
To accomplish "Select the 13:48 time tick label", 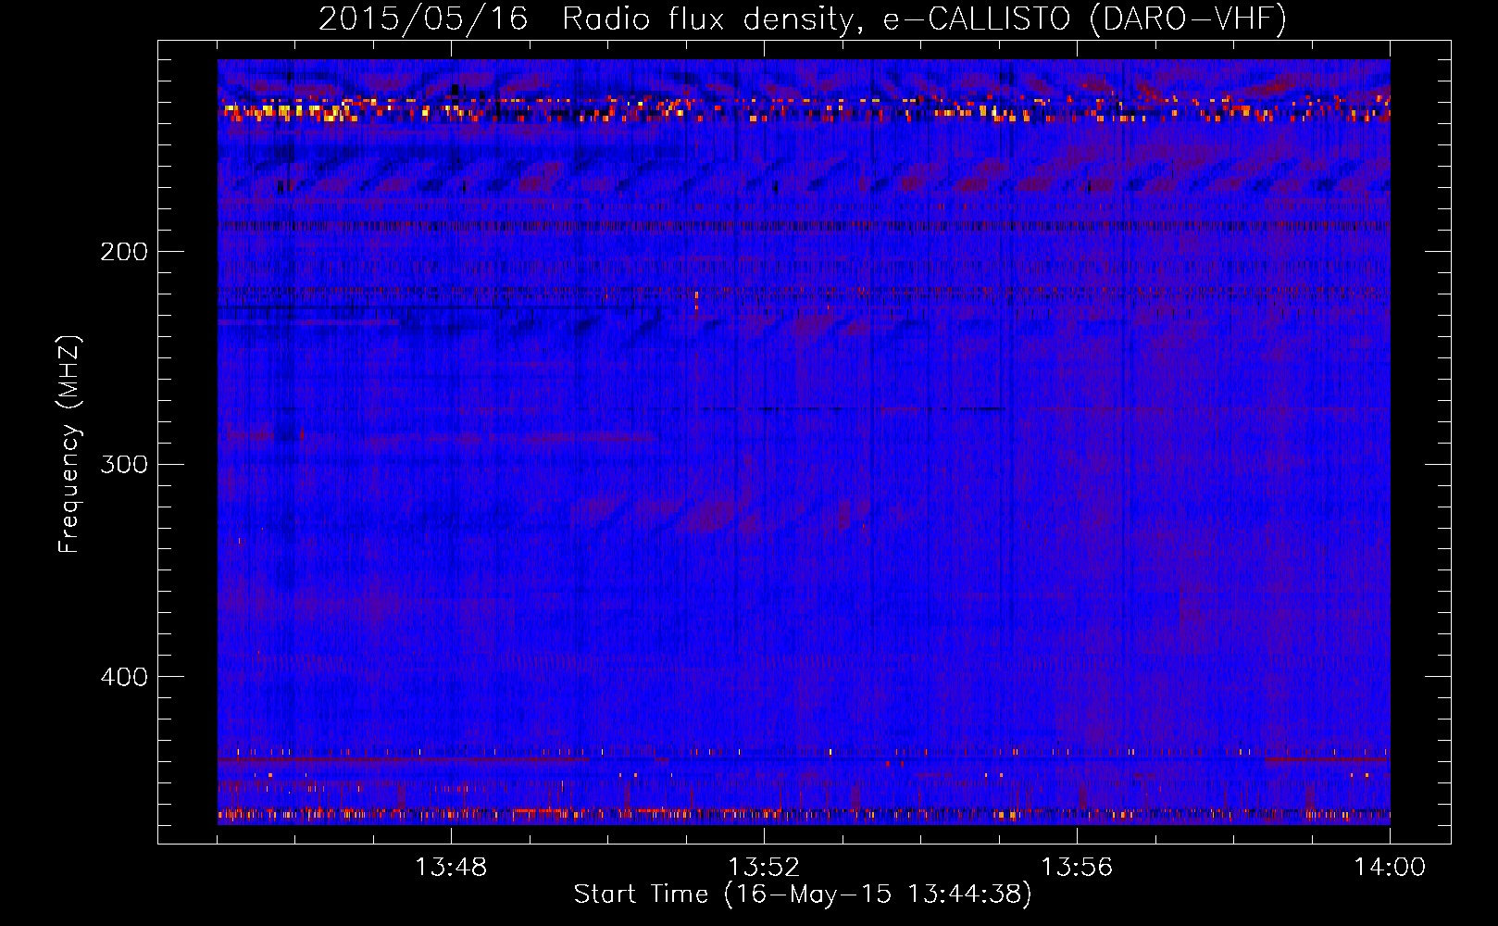I will [x=451, y=868].
